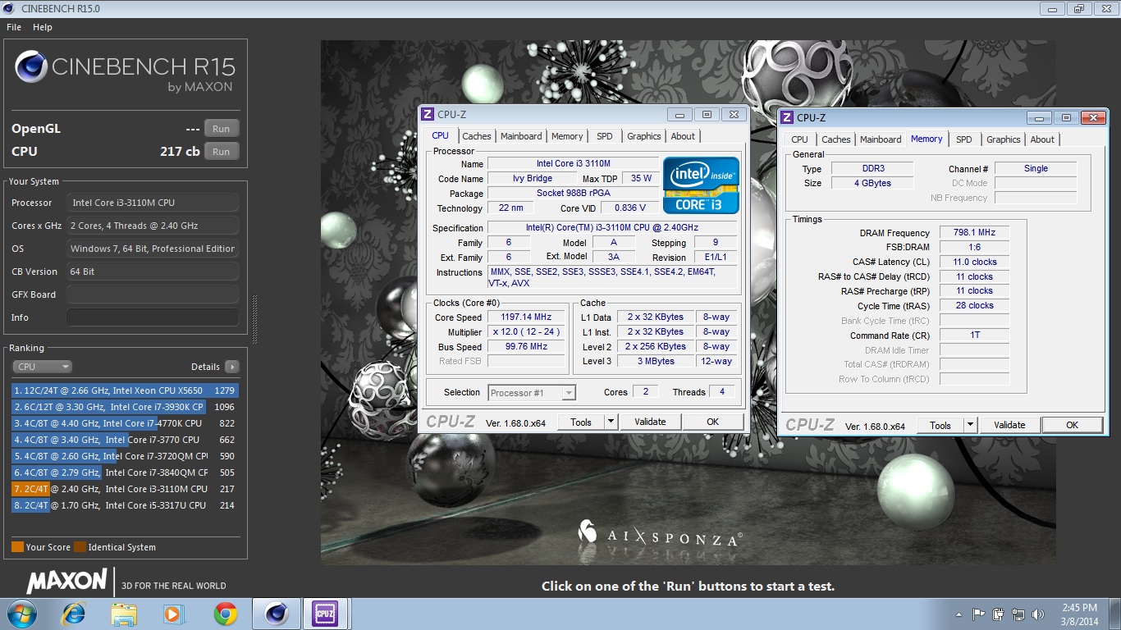Select the Core i7-3720QM ranking row
Image resolution: width=1121 pixels, height=630 pixels.
[124, 456]
